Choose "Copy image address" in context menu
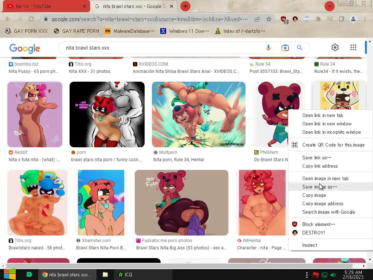The image size is (373, 280). (x=323, y=203)
